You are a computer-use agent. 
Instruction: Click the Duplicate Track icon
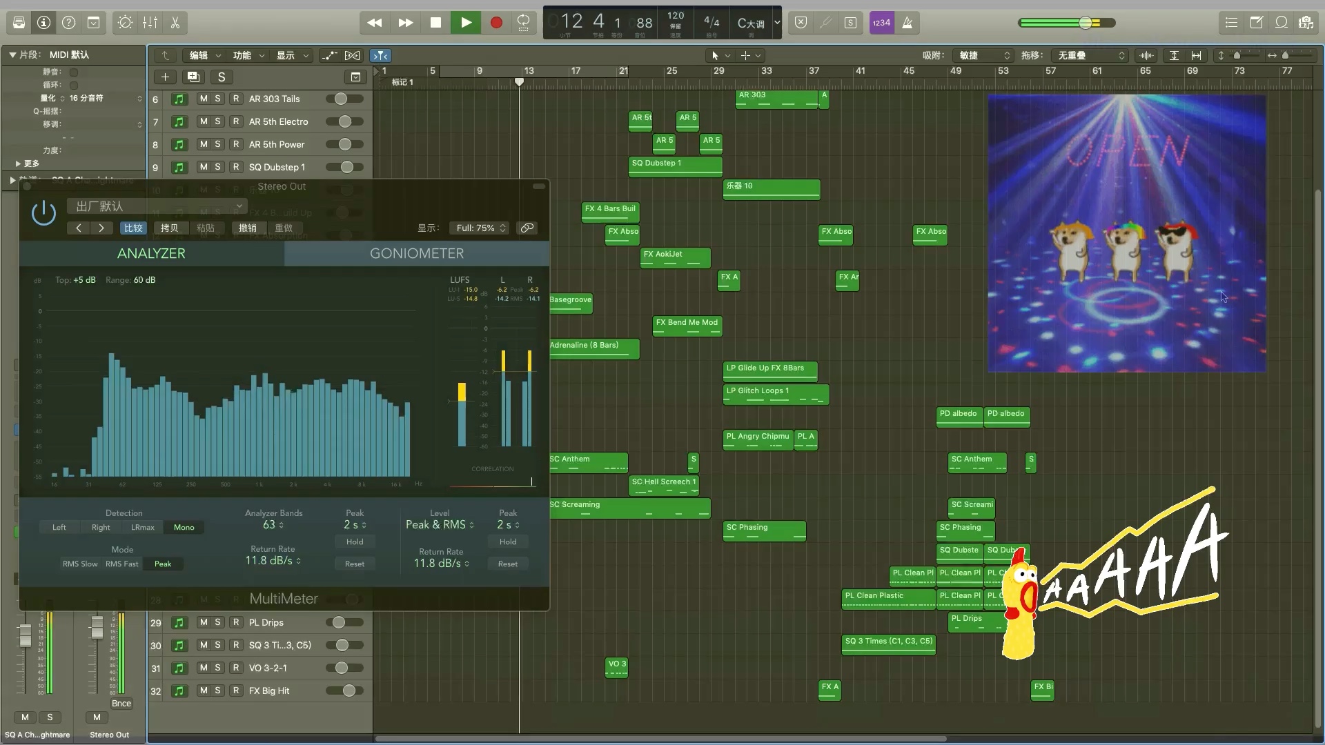click(x=193, y=77)
